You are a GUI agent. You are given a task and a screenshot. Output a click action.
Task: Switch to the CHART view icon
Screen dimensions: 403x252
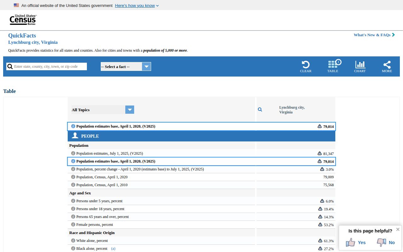pyautogui.click(x=360, y=65)
